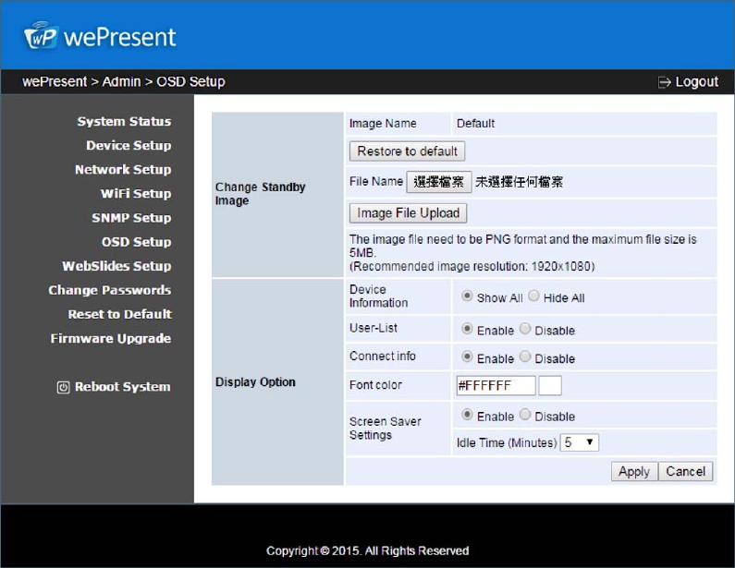735x568 pixels.
Task: Open the Idle Time minutes dropdown
Action: pyautogui.click(x=580, y=442)
